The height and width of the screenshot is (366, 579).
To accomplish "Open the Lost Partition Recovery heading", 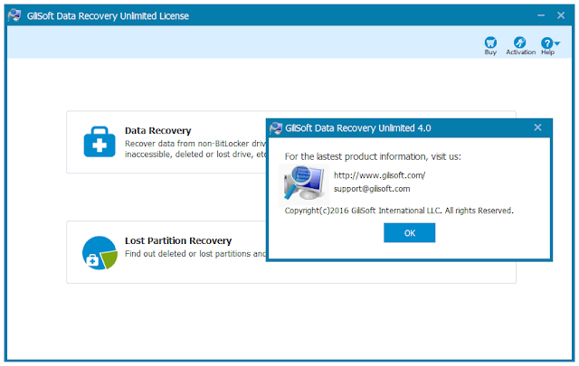I will pyautogui.click(x=178, y=240).
